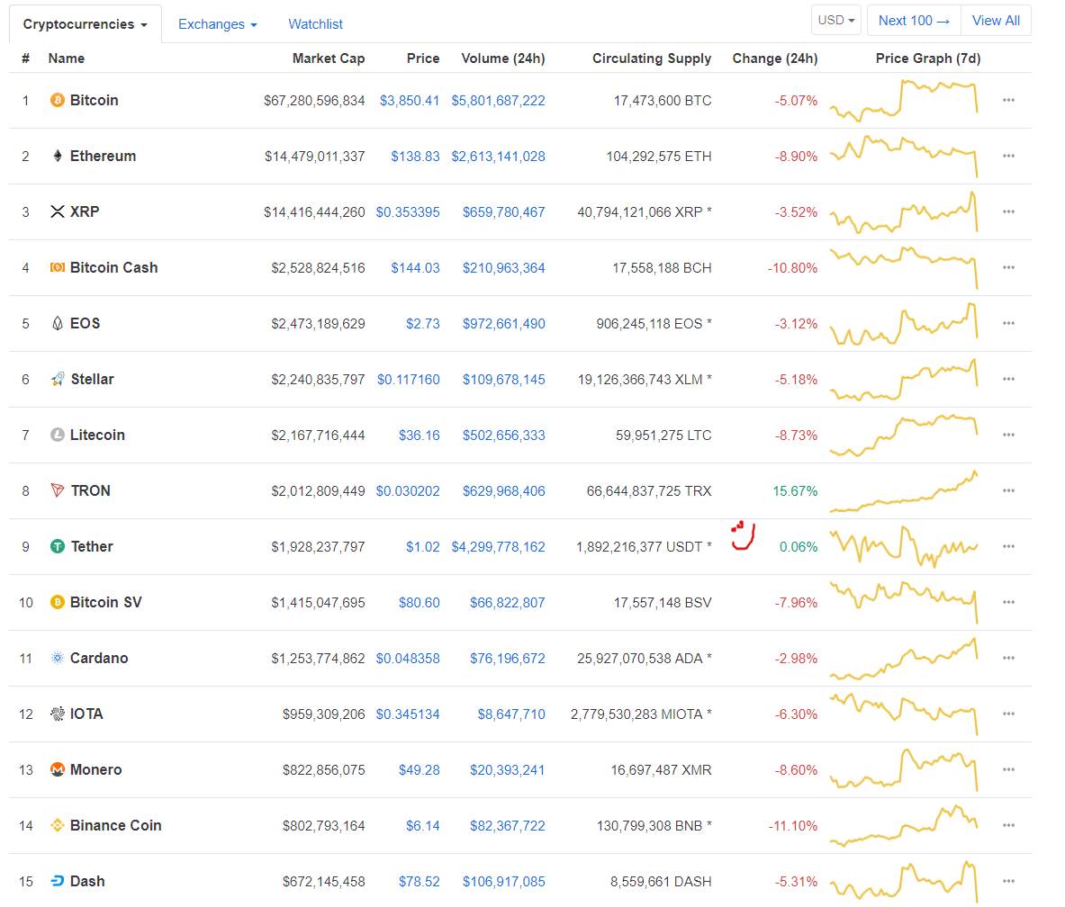1065x907 pixels.
Task: Click Ethereum volume $2,613,141,028
Action: [x=498, y=157]
